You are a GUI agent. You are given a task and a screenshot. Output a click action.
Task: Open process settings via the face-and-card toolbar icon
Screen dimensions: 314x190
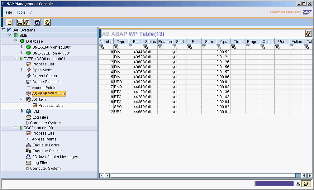[27, 22]
